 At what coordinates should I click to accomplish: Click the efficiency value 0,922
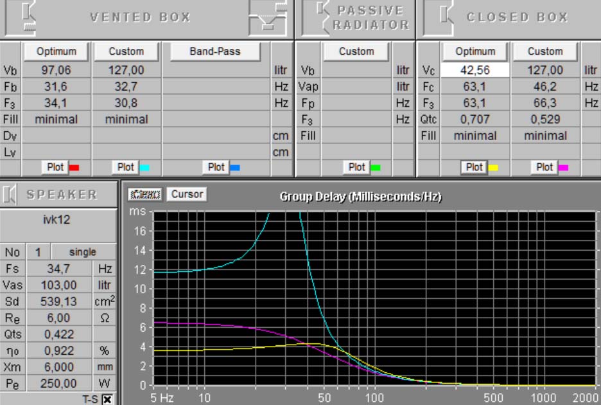58,351
